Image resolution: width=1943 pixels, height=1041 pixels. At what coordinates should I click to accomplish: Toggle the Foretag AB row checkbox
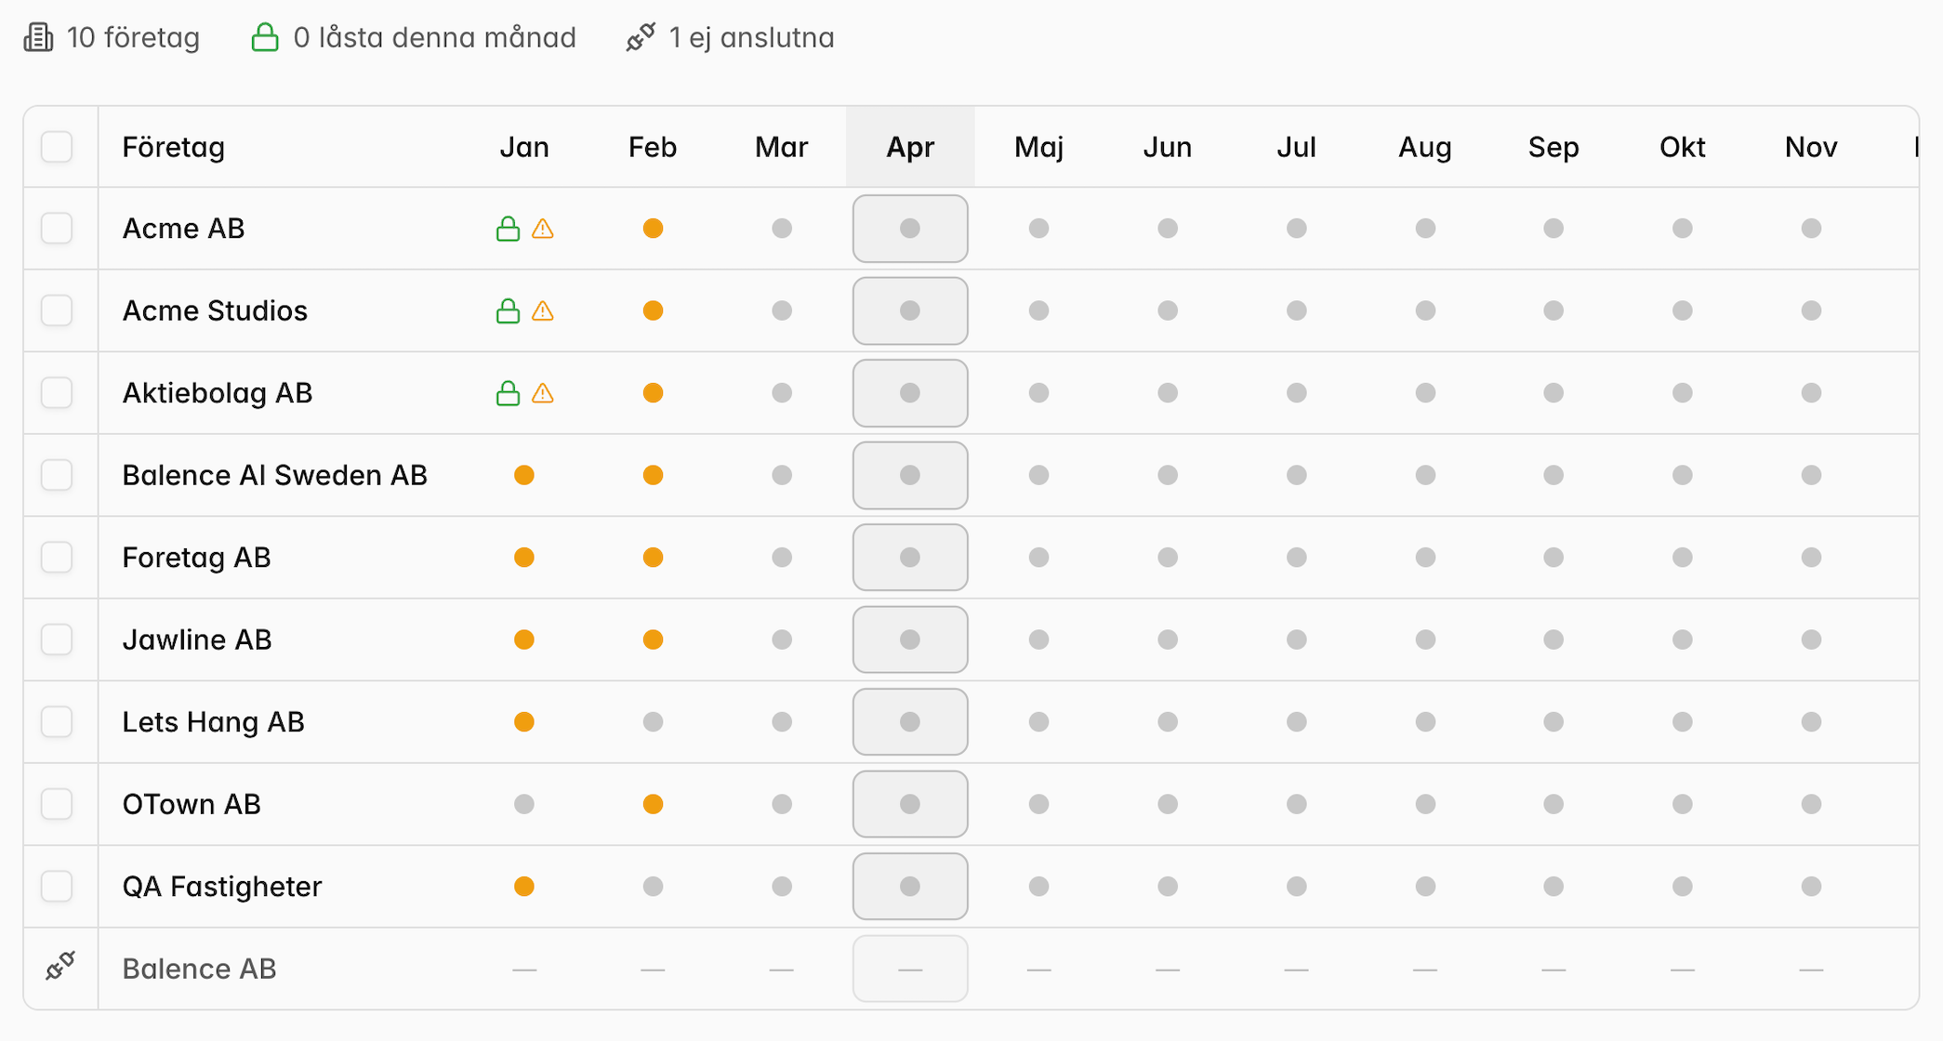pyautogui.click(x=57, y=558)
